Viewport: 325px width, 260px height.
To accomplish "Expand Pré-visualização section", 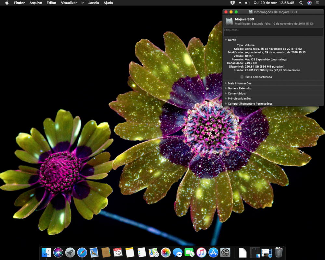I will [226, 98].
